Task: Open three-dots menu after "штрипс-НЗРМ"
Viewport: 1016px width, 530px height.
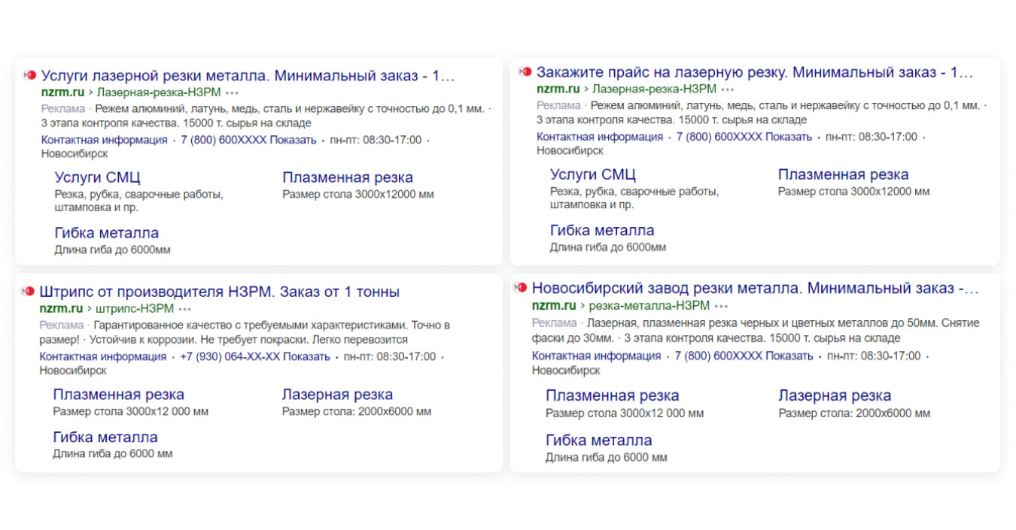Action: coord(185,308)
